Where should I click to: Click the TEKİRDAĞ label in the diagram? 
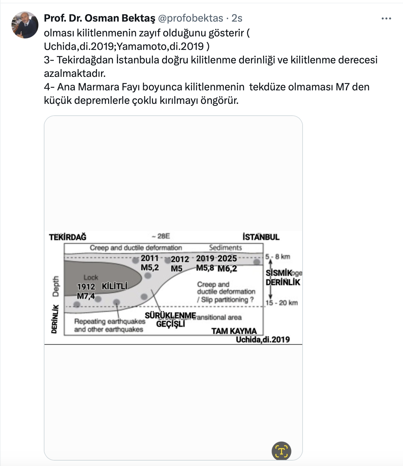68,237
